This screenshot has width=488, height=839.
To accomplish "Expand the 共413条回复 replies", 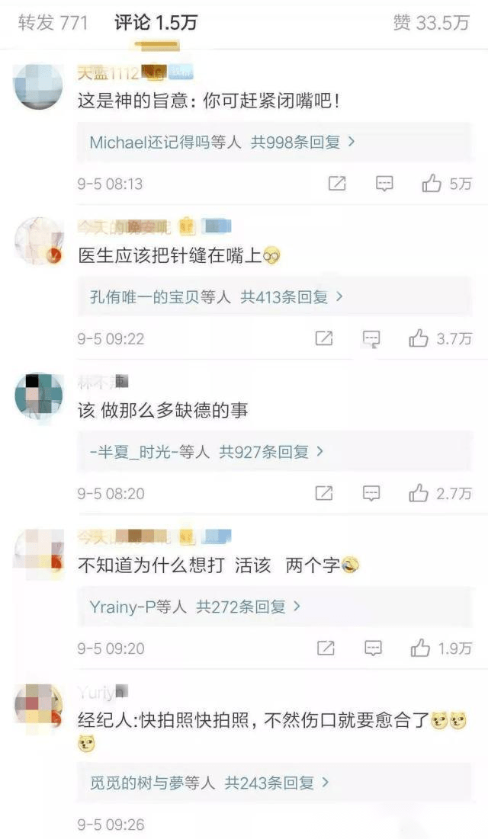I will [x=291, y=296].
